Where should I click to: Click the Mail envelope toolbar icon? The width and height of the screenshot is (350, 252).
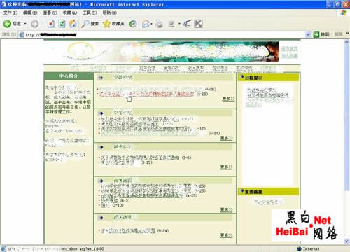pyautogui.click(x=146, y=24)
